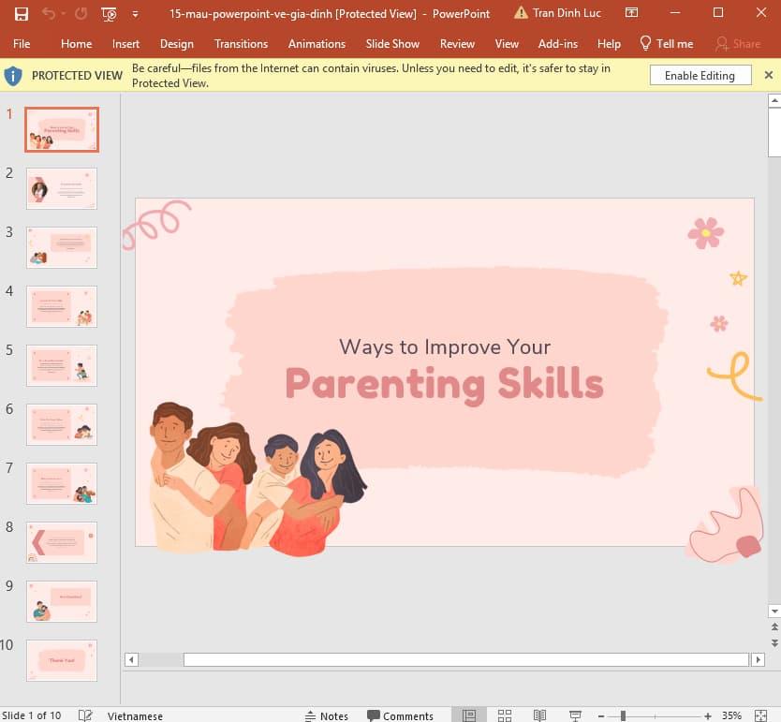Click Undo in the Quick Access Toolbar
Viewport: 781px width, 722px height.
tap(50, 13)
